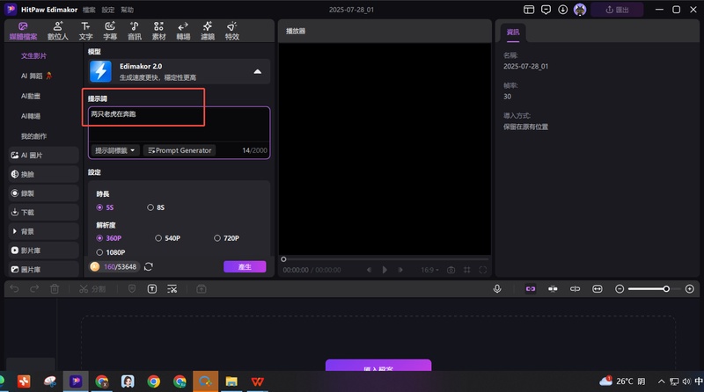Screen dimensions: 704x392
Task: Choose 540P resolution
Action: [168, 238]
